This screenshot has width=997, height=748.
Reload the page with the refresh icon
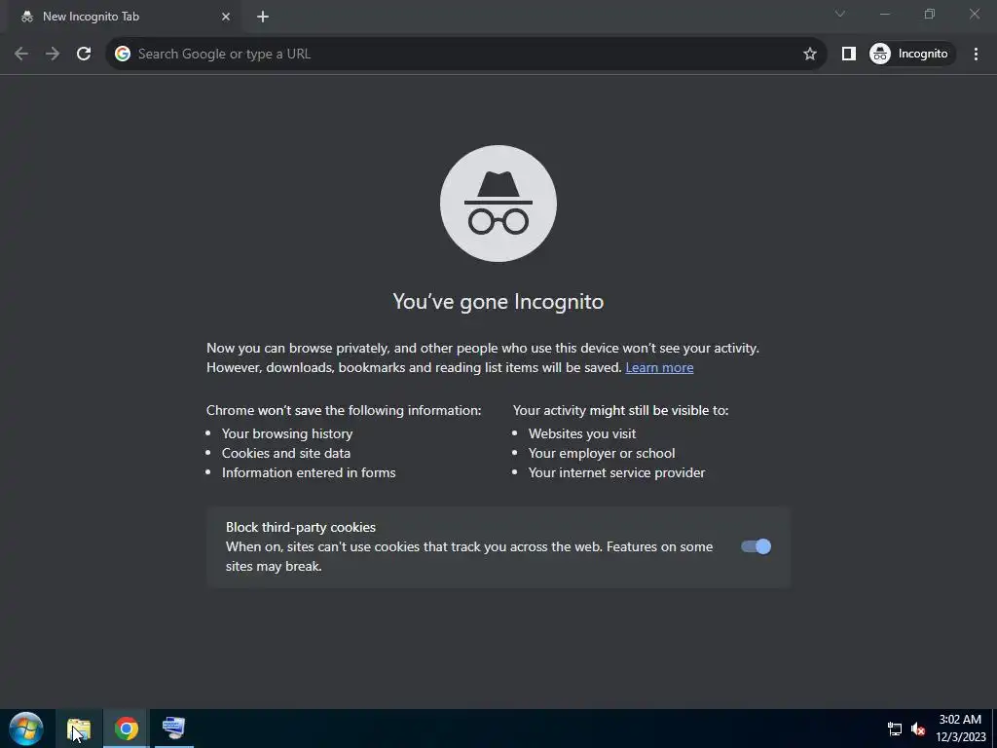point(84,55)
